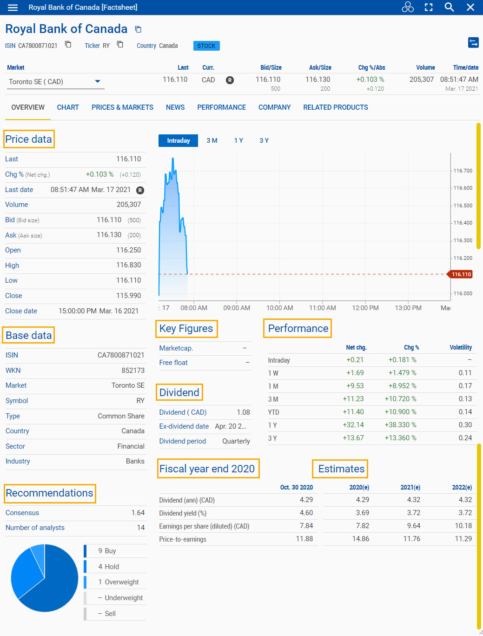Enter fullscreen mode via the expand icon
The width and height of the screenshot is (483, 636).
428,7
